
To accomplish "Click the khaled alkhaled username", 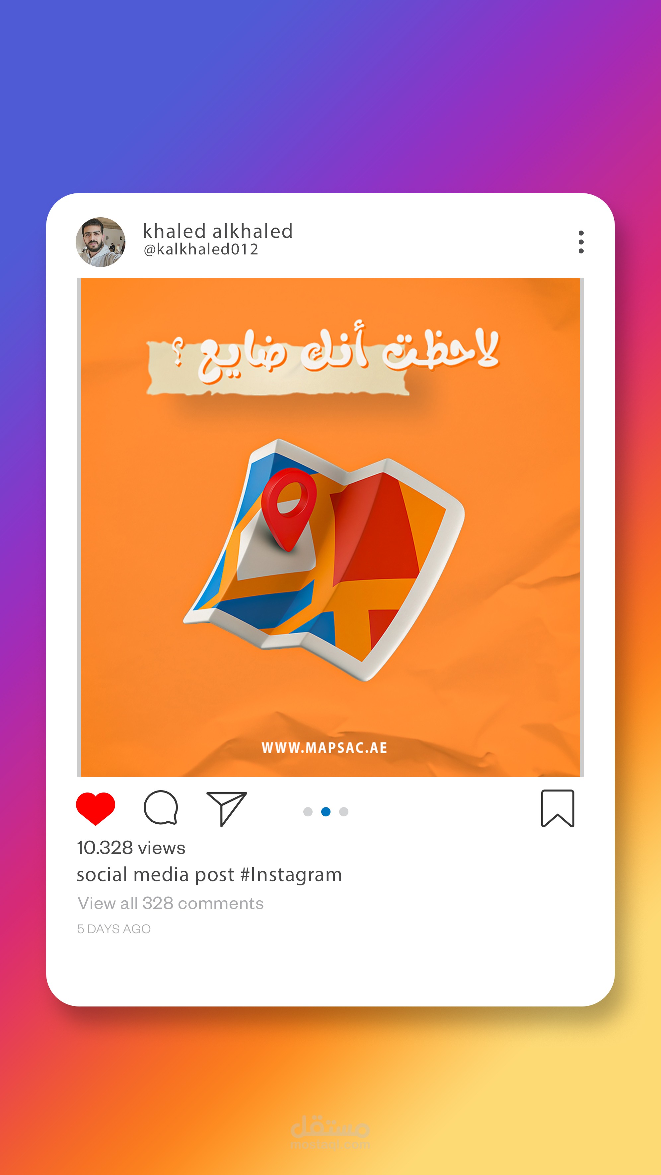I will point(218,231).
